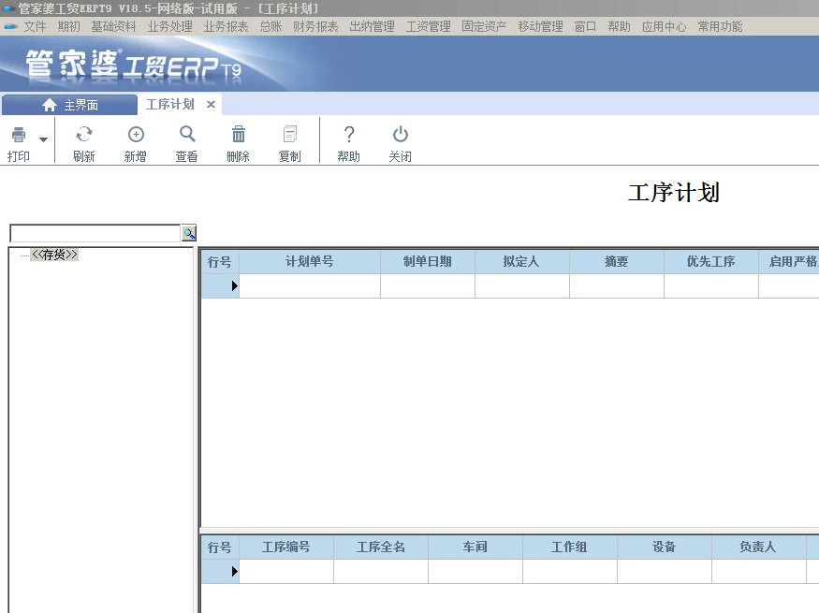This screenshot has height=613, width=819.
Task: Click the 工作组 column header
Action: click(x=569, y=547)
